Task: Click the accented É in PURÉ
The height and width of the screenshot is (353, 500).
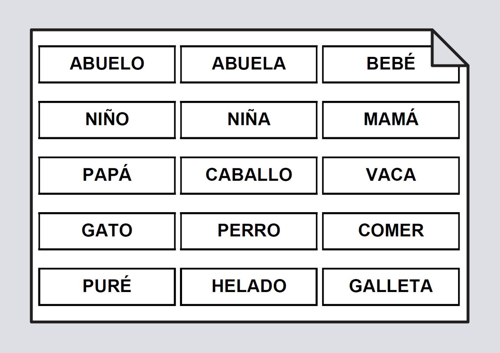Action: point(125,286)
